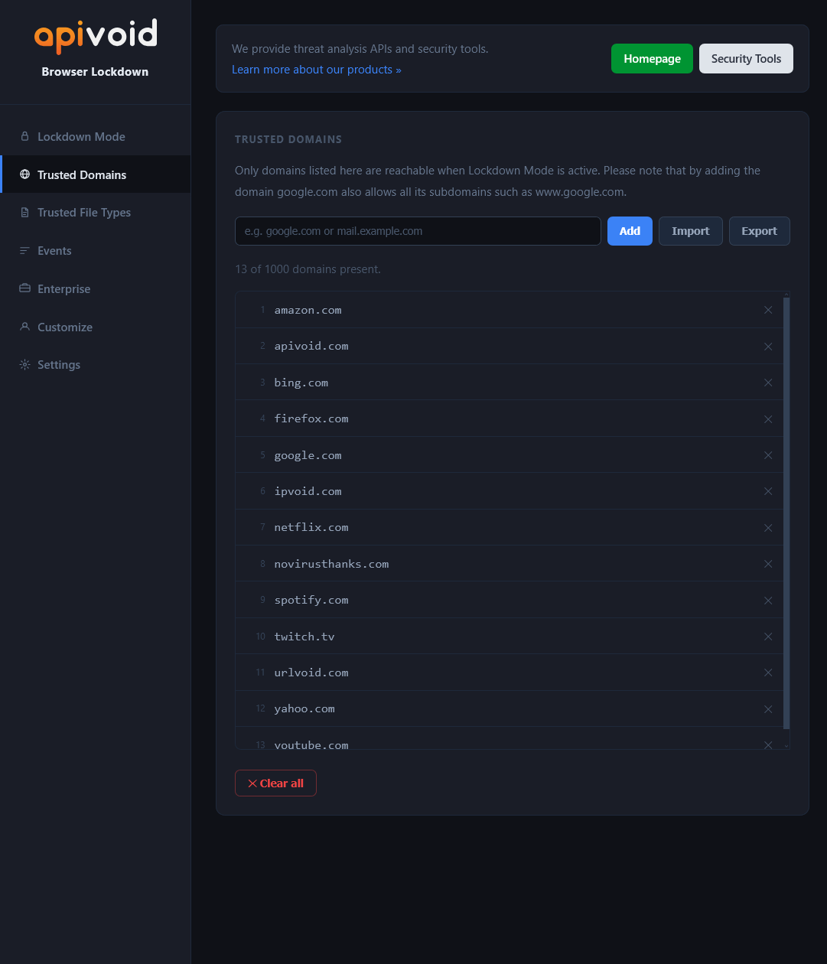Click the Trusted File Types document icon
Screen dimensions: 827x964
coord(25,212)
